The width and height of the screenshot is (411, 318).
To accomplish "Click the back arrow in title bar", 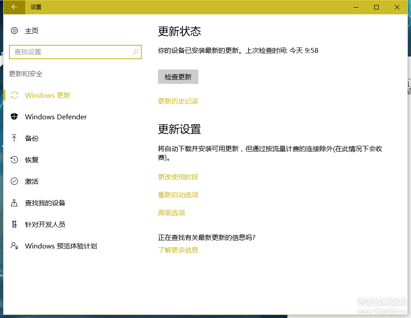I will [x=14, y=7].
